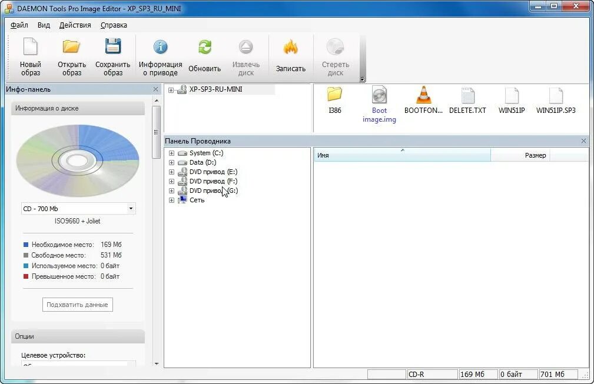
Task: Select the I386 folder icon
Action: point(334,95)
